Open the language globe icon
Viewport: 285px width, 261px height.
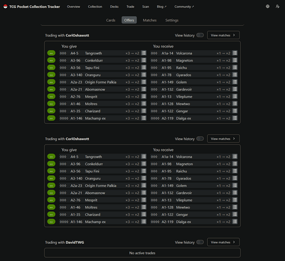coord(268,6)
